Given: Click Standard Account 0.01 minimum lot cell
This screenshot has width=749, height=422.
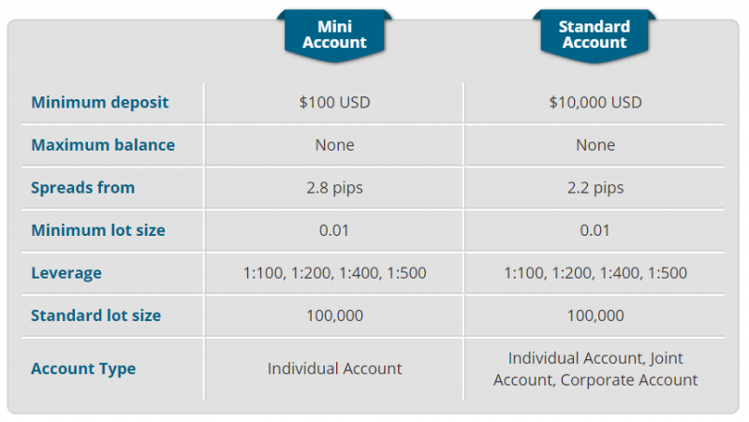Looking at the screenshot, I should click(595, 230).
